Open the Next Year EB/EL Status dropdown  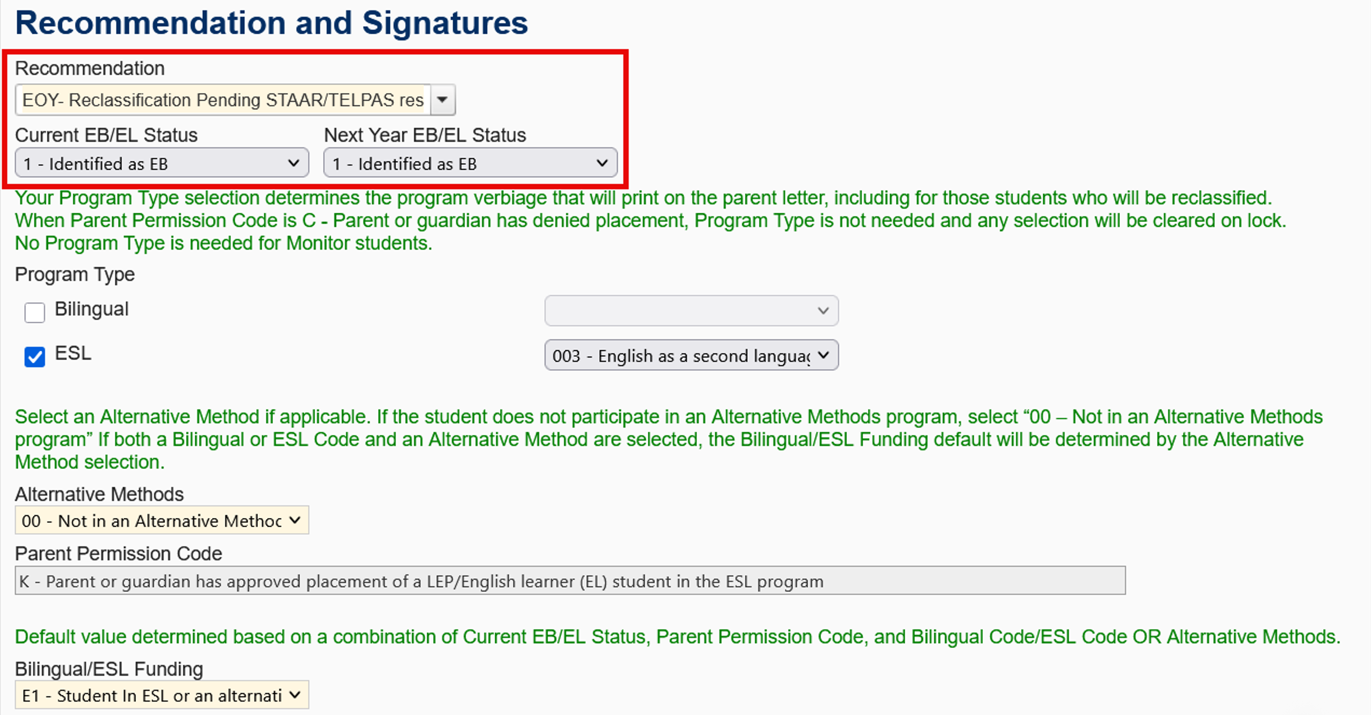(470, 163)
